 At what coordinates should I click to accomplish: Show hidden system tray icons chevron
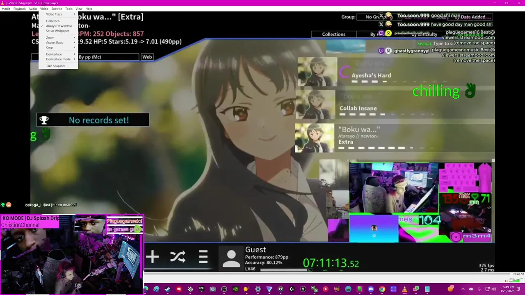click(x=463, y=289)
